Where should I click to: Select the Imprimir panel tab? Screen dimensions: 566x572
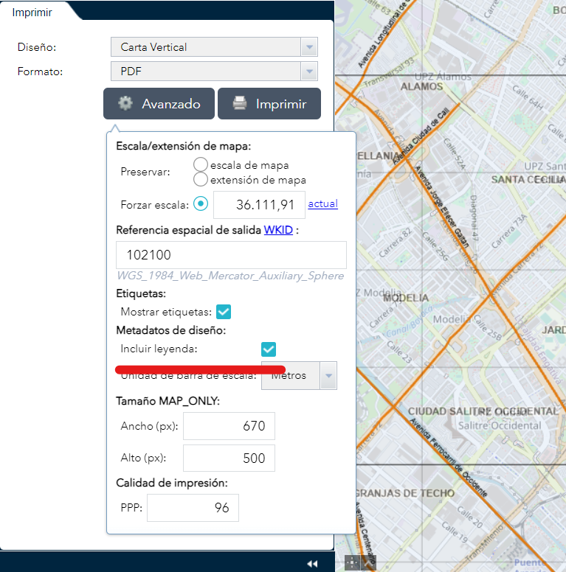[x=32, y=13]
